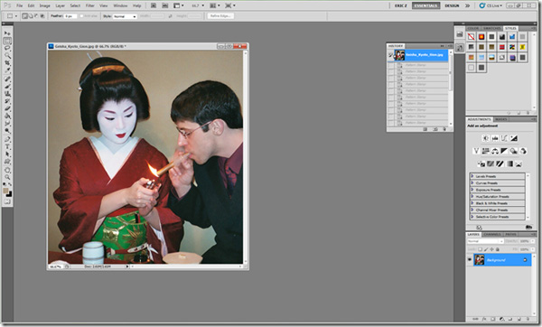The image size is (542, 327).
Task: Select the Crop tool
Action: click(7, 62)
